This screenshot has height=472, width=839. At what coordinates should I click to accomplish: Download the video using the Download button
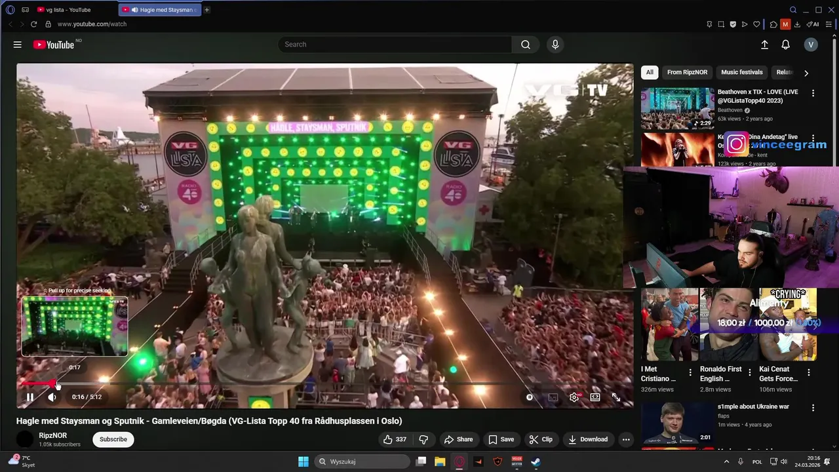588,439
